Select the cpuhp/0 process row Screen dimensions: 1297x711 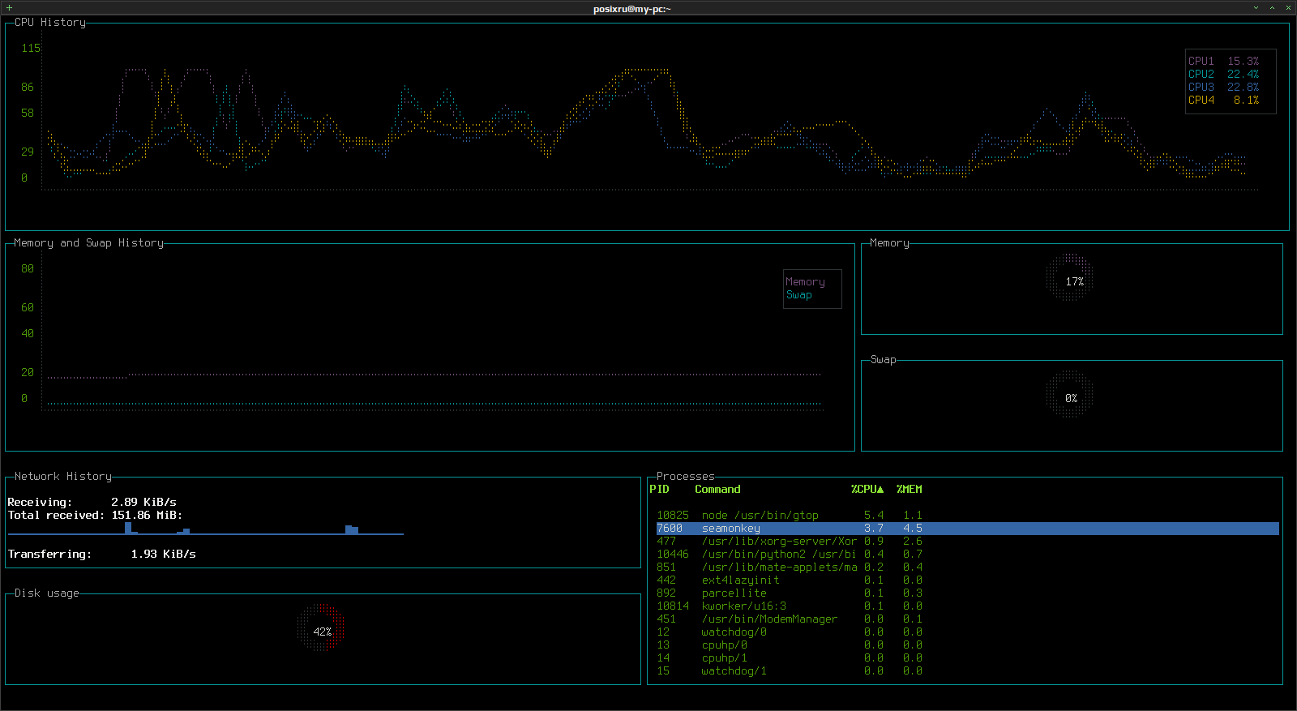coord(968,645)
